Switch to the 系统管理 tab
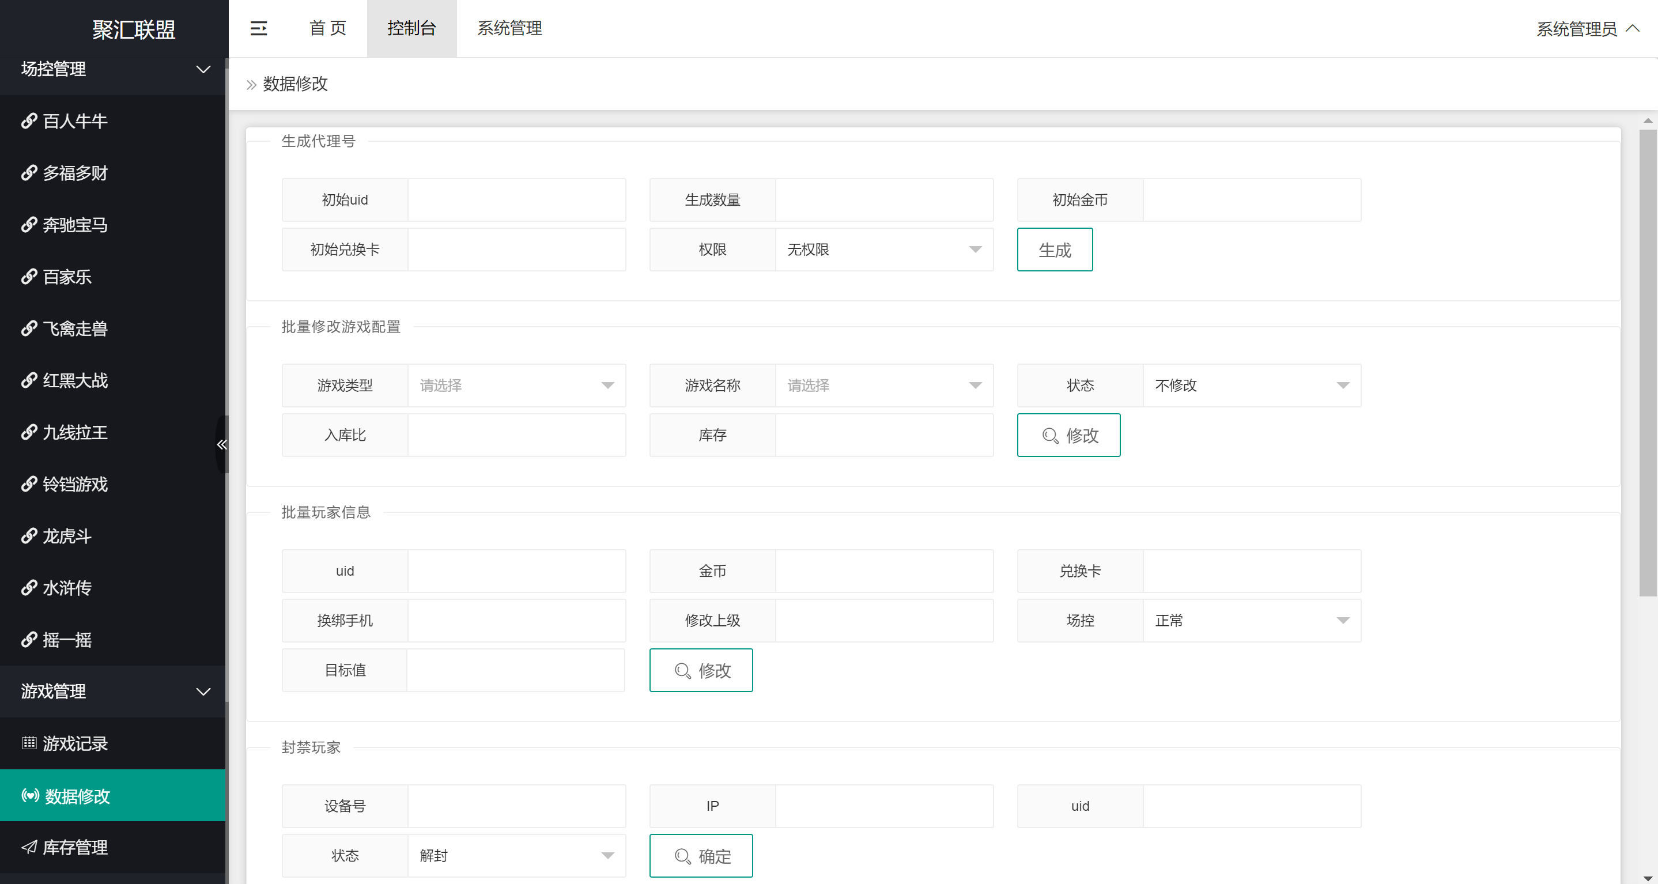This screenshot has height=884, width=1658. (x=509, y=28)
